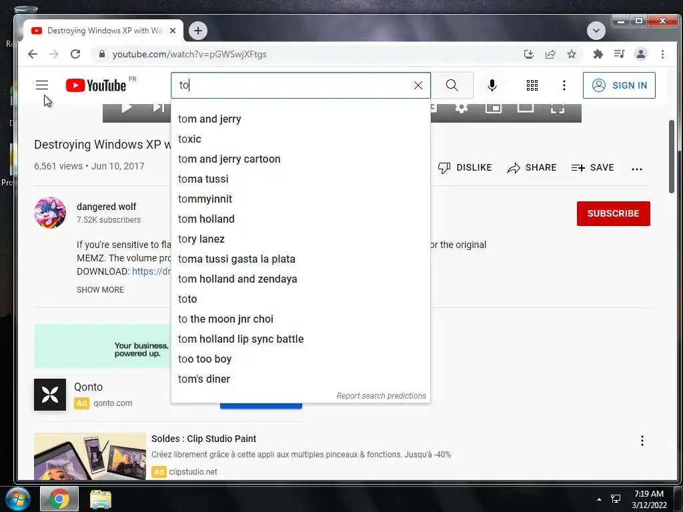Click the video play button
Screen dimensions: 683x512
coord(126,107)
